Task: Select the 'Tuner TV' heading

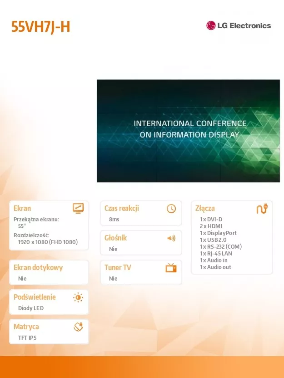Action: pyautogui.click(x=118, y=268)
